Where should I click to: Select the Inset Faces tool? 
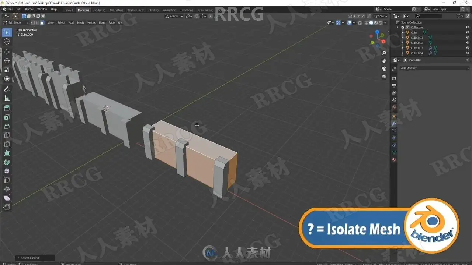click(7, 117)
